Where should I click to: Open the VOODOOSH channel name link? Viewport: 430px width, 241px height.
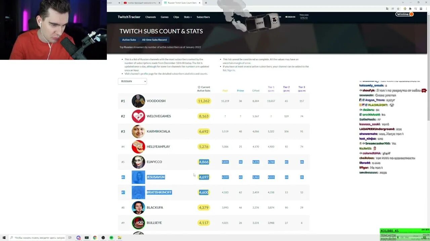tap(156, 101)
